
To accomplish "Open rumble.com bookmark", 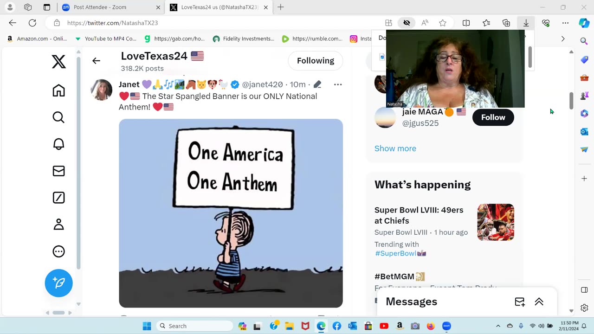I will [x=312, y=39].
